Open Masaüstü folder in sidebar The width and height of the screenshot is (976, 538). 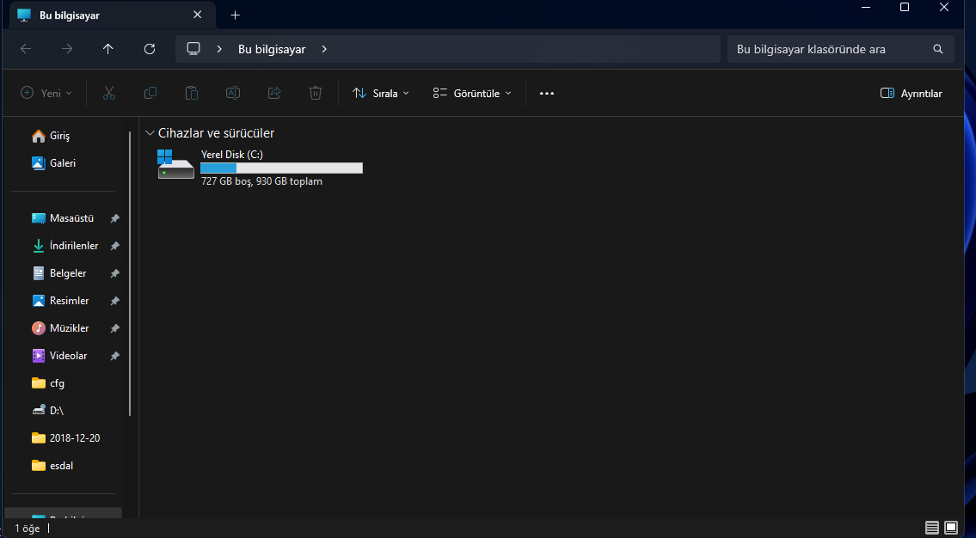[64, 218]
